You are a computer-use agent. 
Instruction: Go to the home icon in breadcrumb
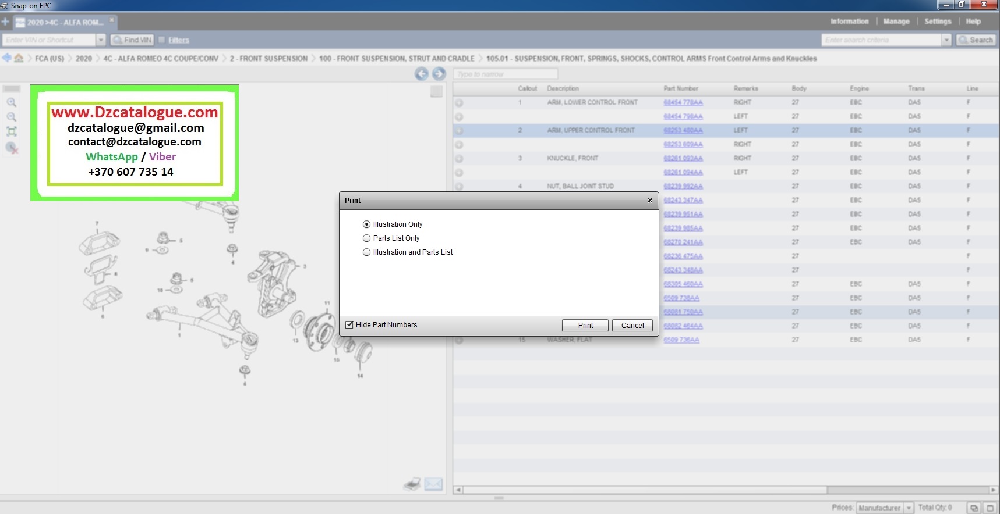[19, 58]
